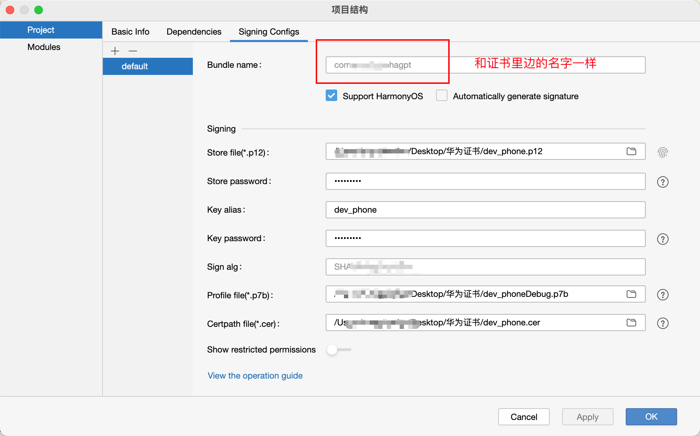Screen dimensions: 700x436
Task: Select Signing Configs tab
Action: (x=269, y=32)
